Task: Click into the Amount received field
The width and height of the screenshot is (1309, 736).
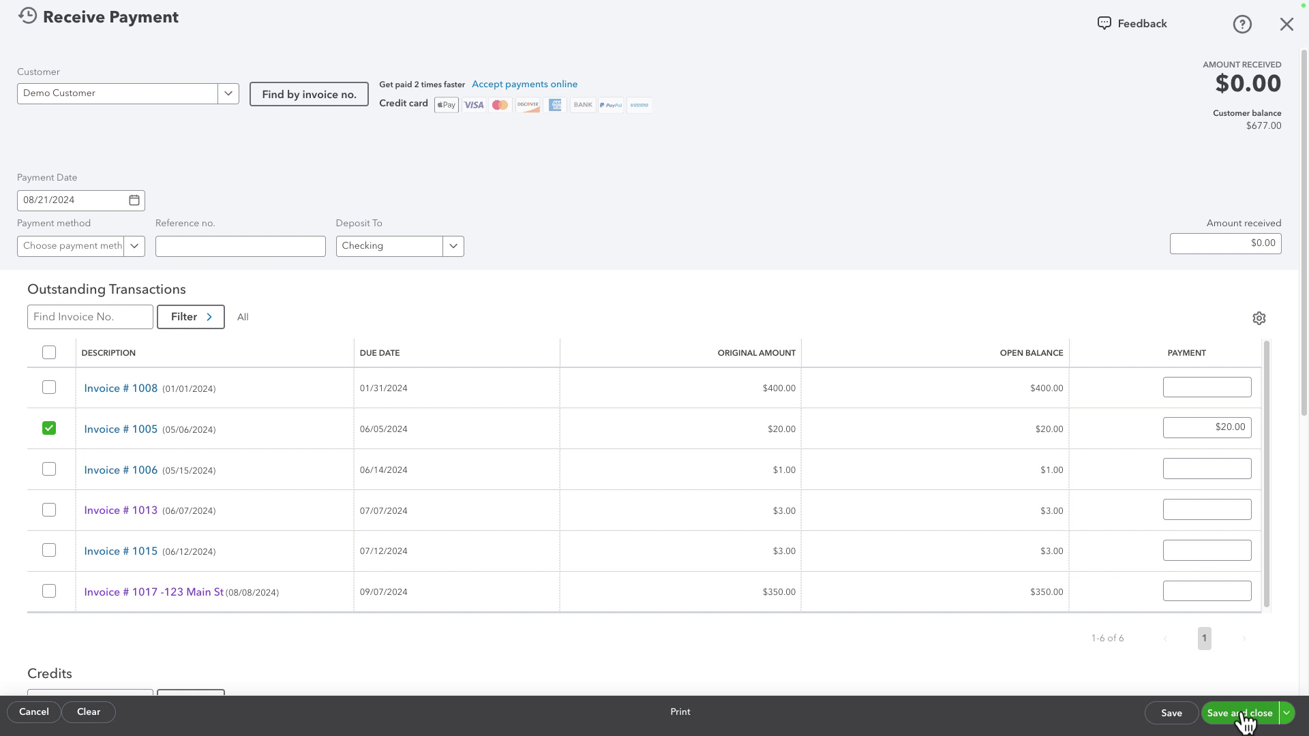Action: click(x=1225, y=243)
